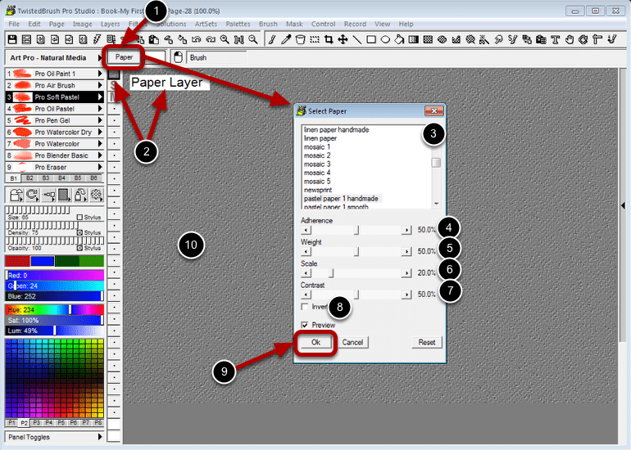The image size is (631, 450).
Task: Expand Pro Oil Paint 1 brush arrow
Action: tap(100, 74)
